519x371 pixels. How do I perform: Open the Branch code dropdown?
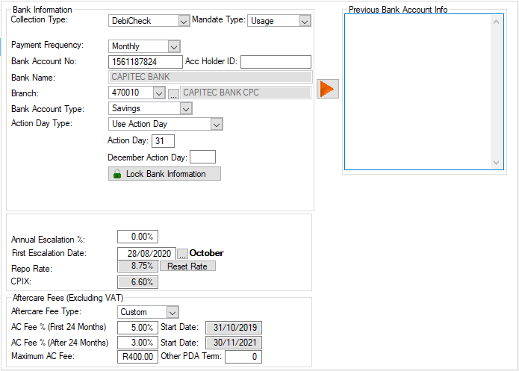[x=158, y=93]
